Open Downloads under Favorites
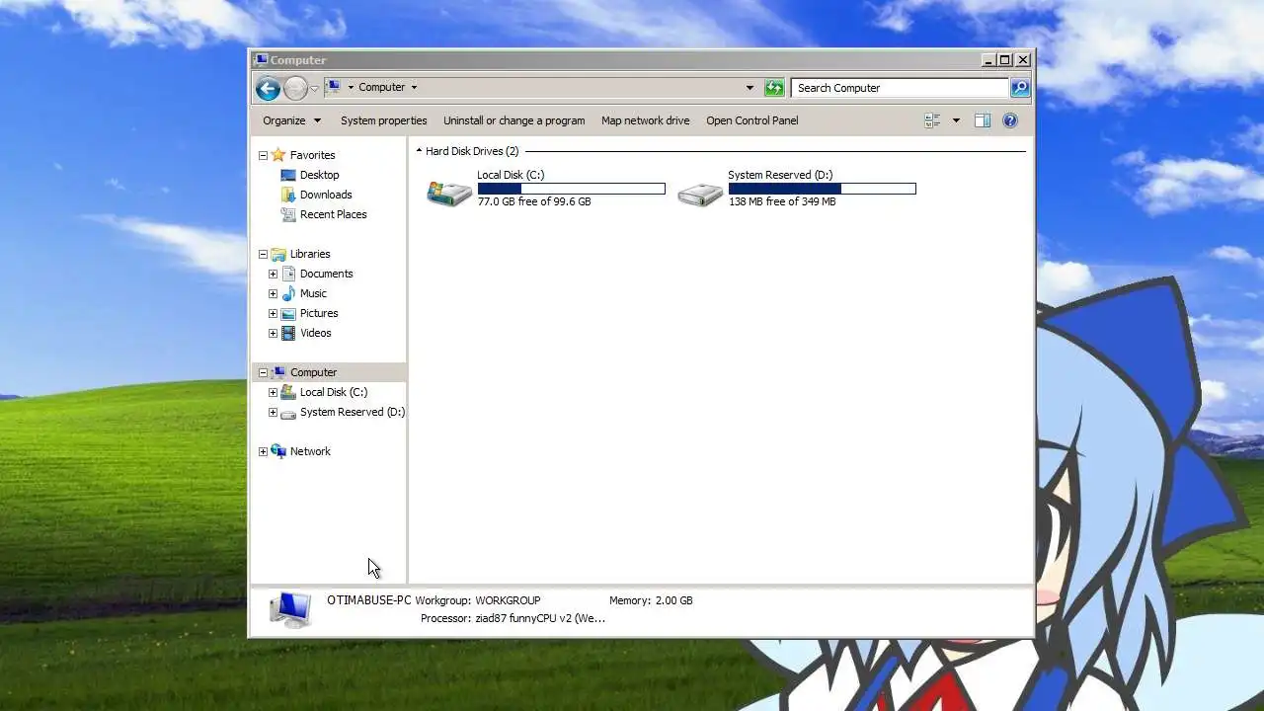Viewport: 1264px width, 711px height. [x=326, y=195]
